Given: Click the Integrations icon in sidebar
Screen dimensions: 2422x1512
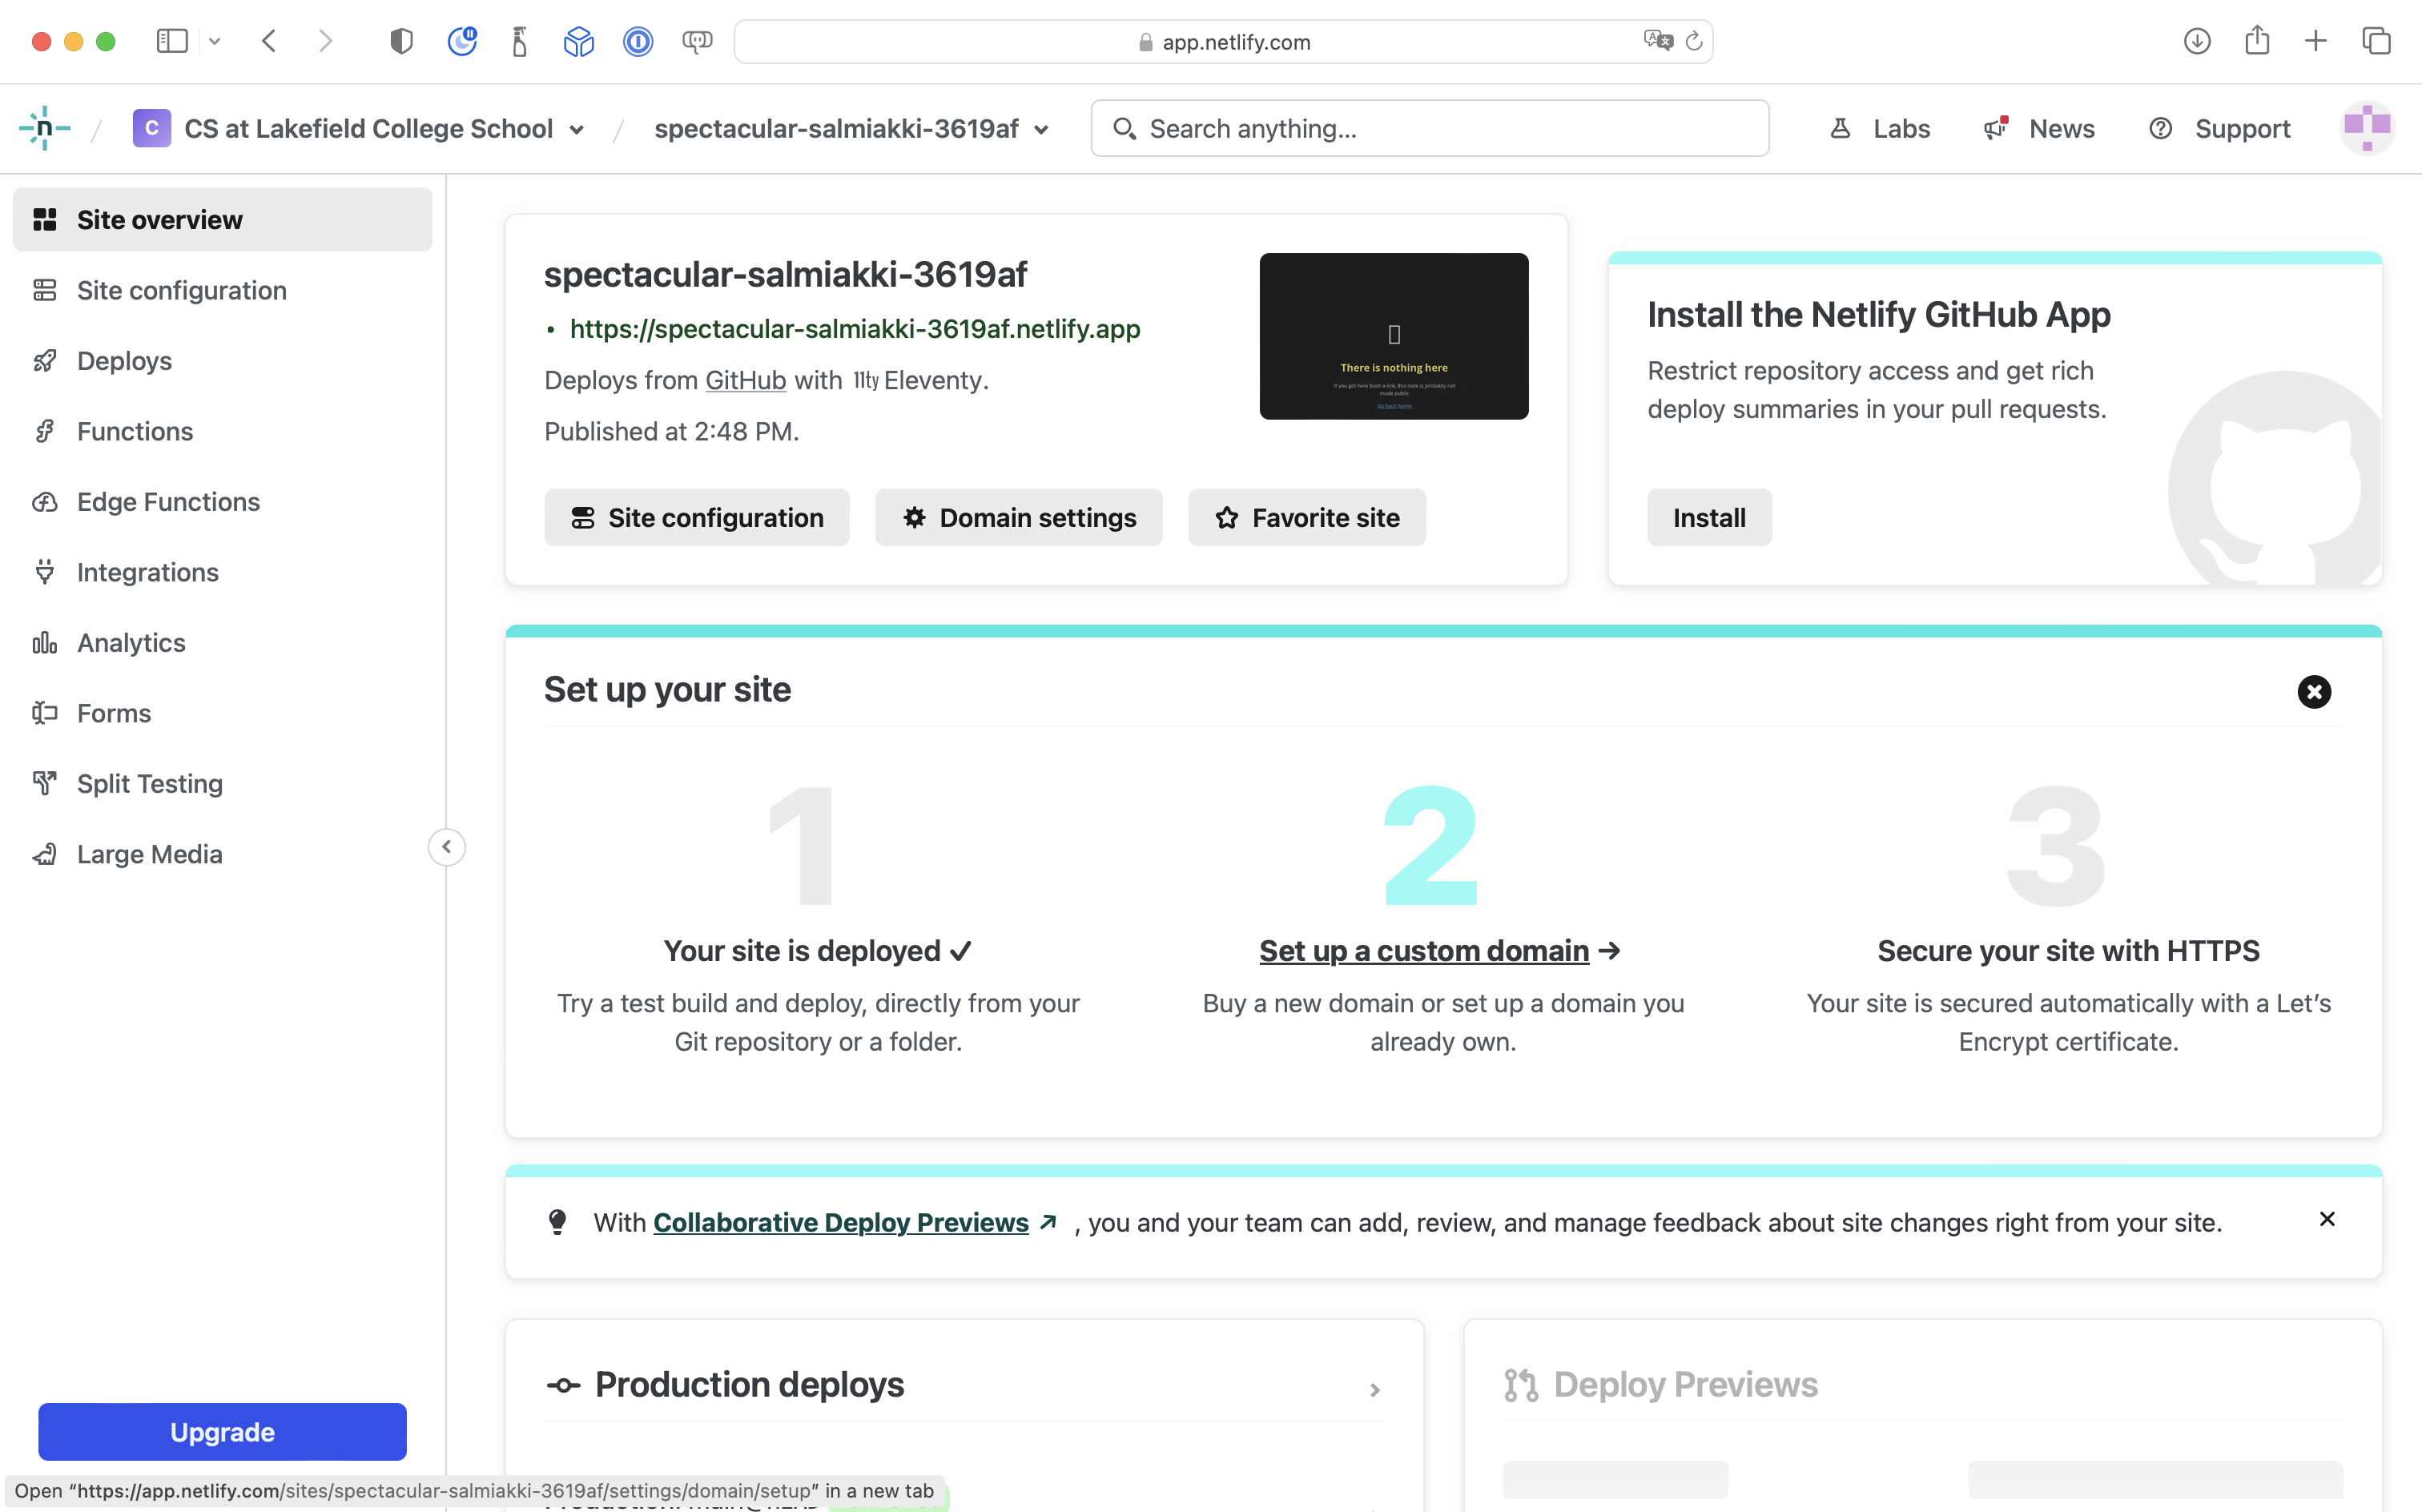Looking at the screenshot, I should pyautogui.click(x=49, y=571).
